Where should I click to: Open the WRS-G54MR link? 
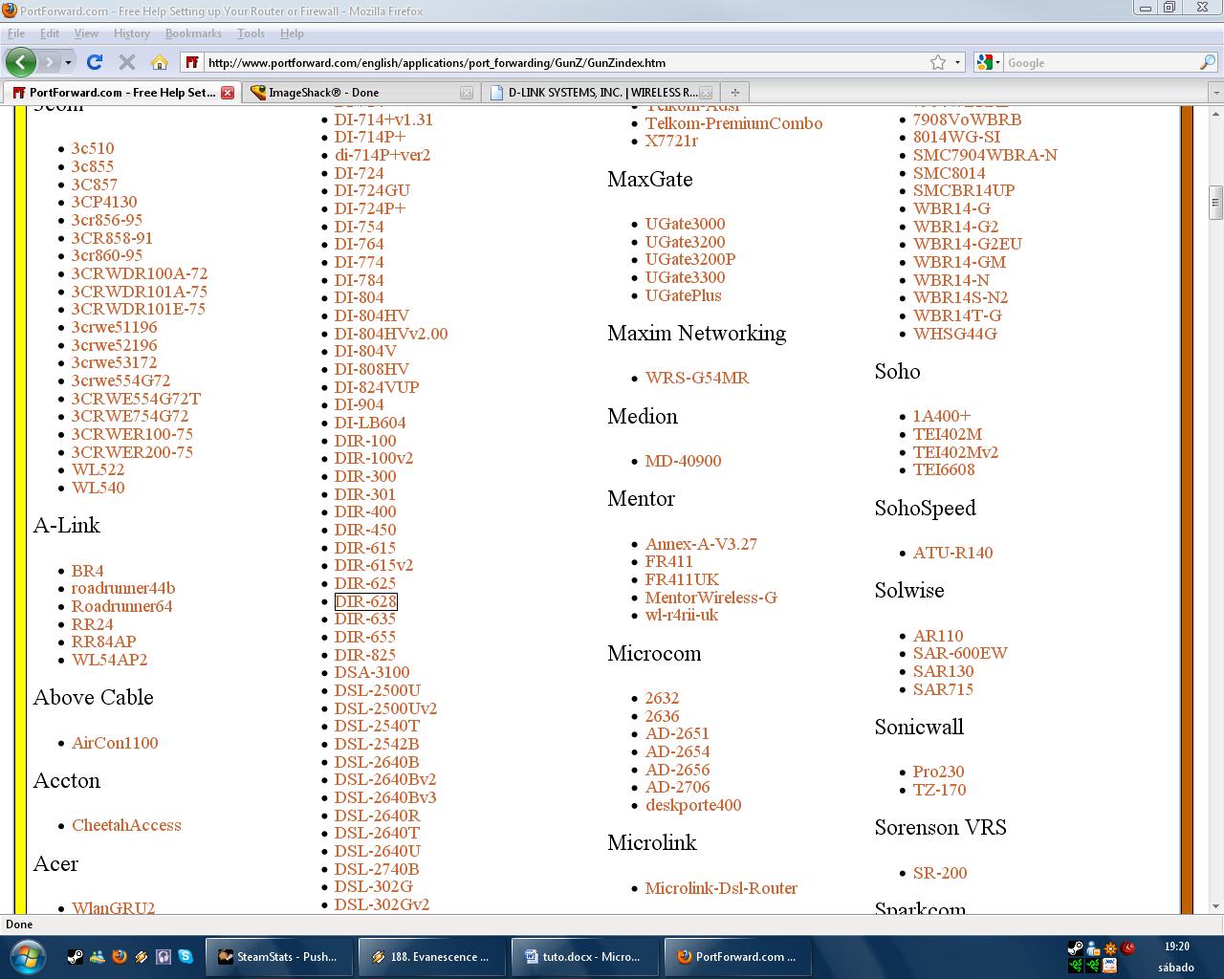(x=697, y=378)
